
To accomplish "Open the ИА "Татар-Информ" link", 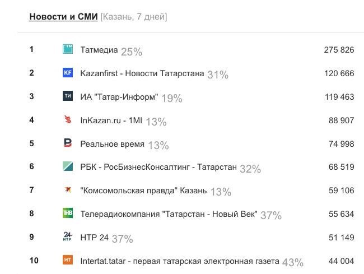I will 119,97.
